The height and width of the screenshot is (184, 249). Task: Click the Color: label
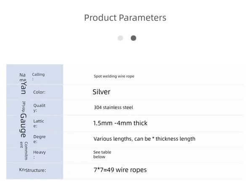click(39, 92)
